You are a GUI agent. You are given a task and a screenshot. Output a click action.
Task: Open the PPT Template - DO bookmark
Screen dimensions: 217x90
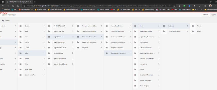coord(26,10)
